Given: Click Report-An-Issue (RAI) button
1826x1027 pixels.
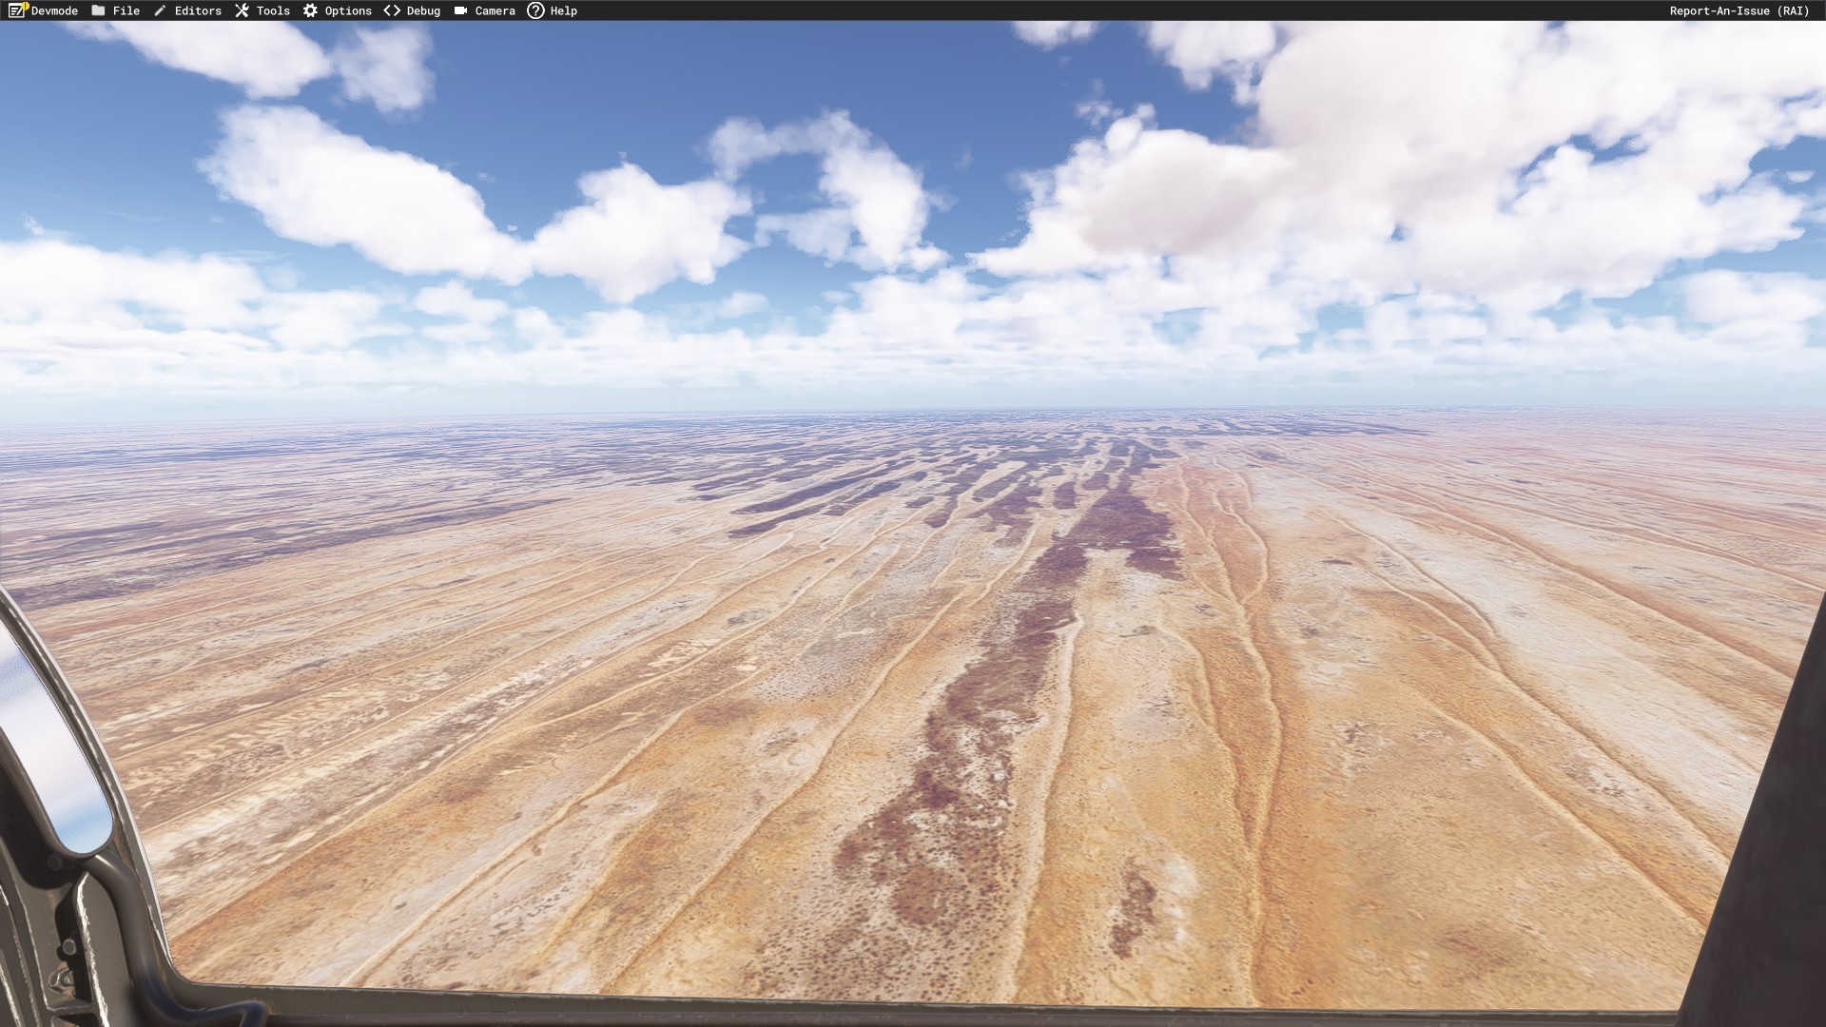Looking at the screenshot, I should 1739,10.
